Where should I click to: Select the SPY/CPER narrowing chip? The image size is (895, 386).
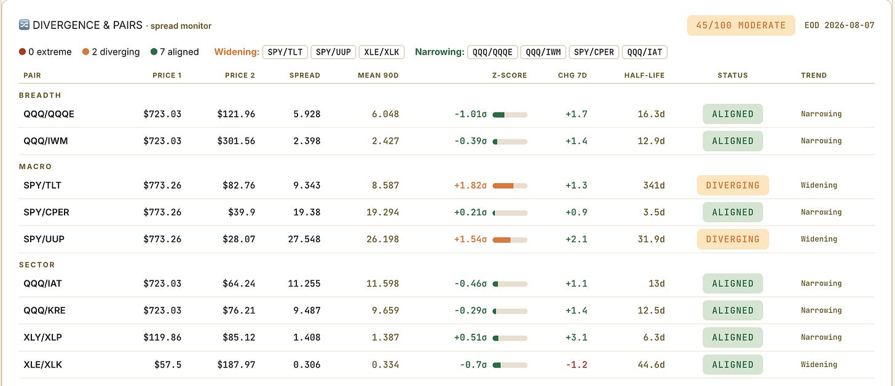[x=594, y=52]
